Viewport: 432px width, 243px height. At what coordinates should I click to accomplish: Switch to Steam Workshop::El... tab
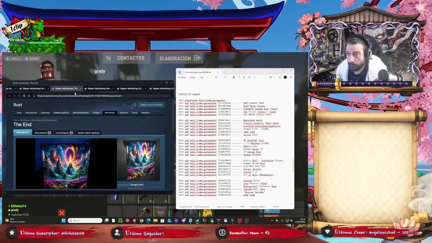pos(131,88)
